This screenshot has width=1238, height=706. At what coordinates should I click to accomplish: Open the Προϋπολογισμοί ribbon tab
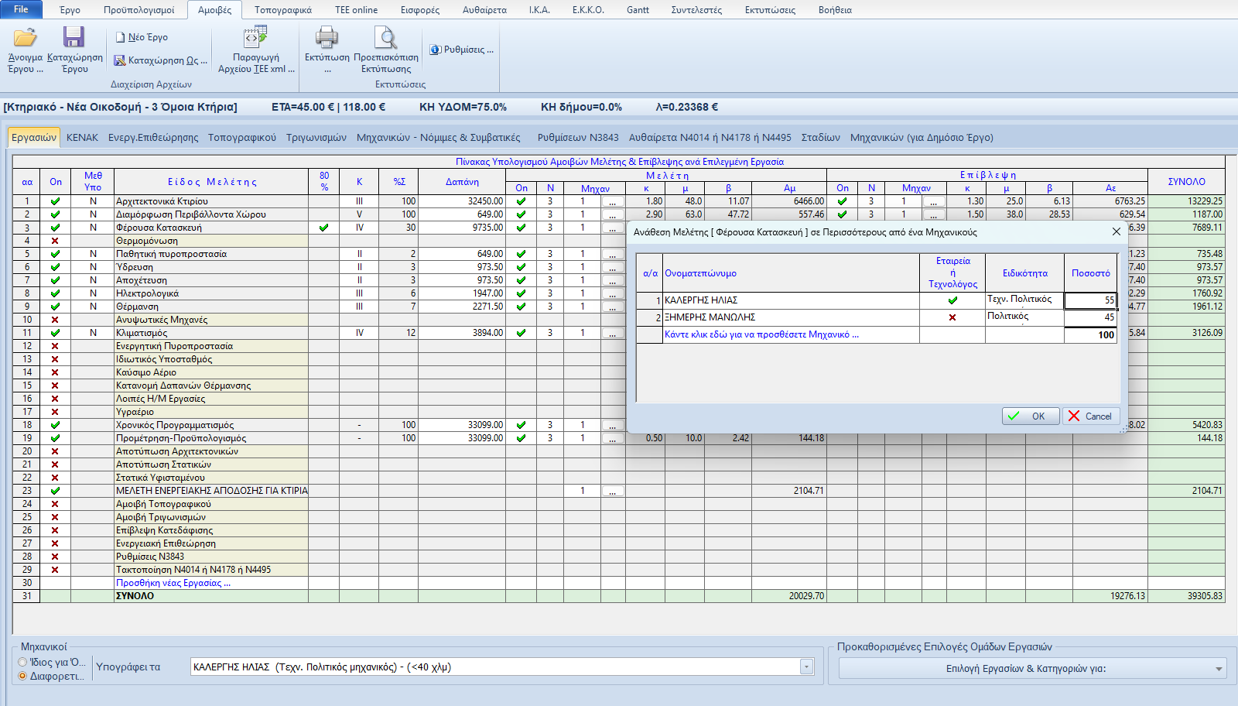(139, 10)
